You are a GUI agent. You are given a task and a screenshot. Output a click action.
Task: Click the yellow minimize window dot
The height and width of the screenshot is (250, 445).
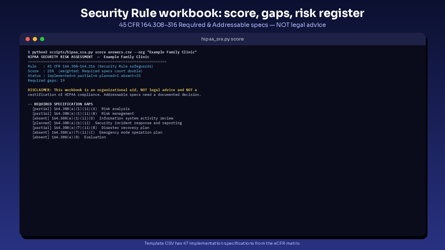pos(35,39)
